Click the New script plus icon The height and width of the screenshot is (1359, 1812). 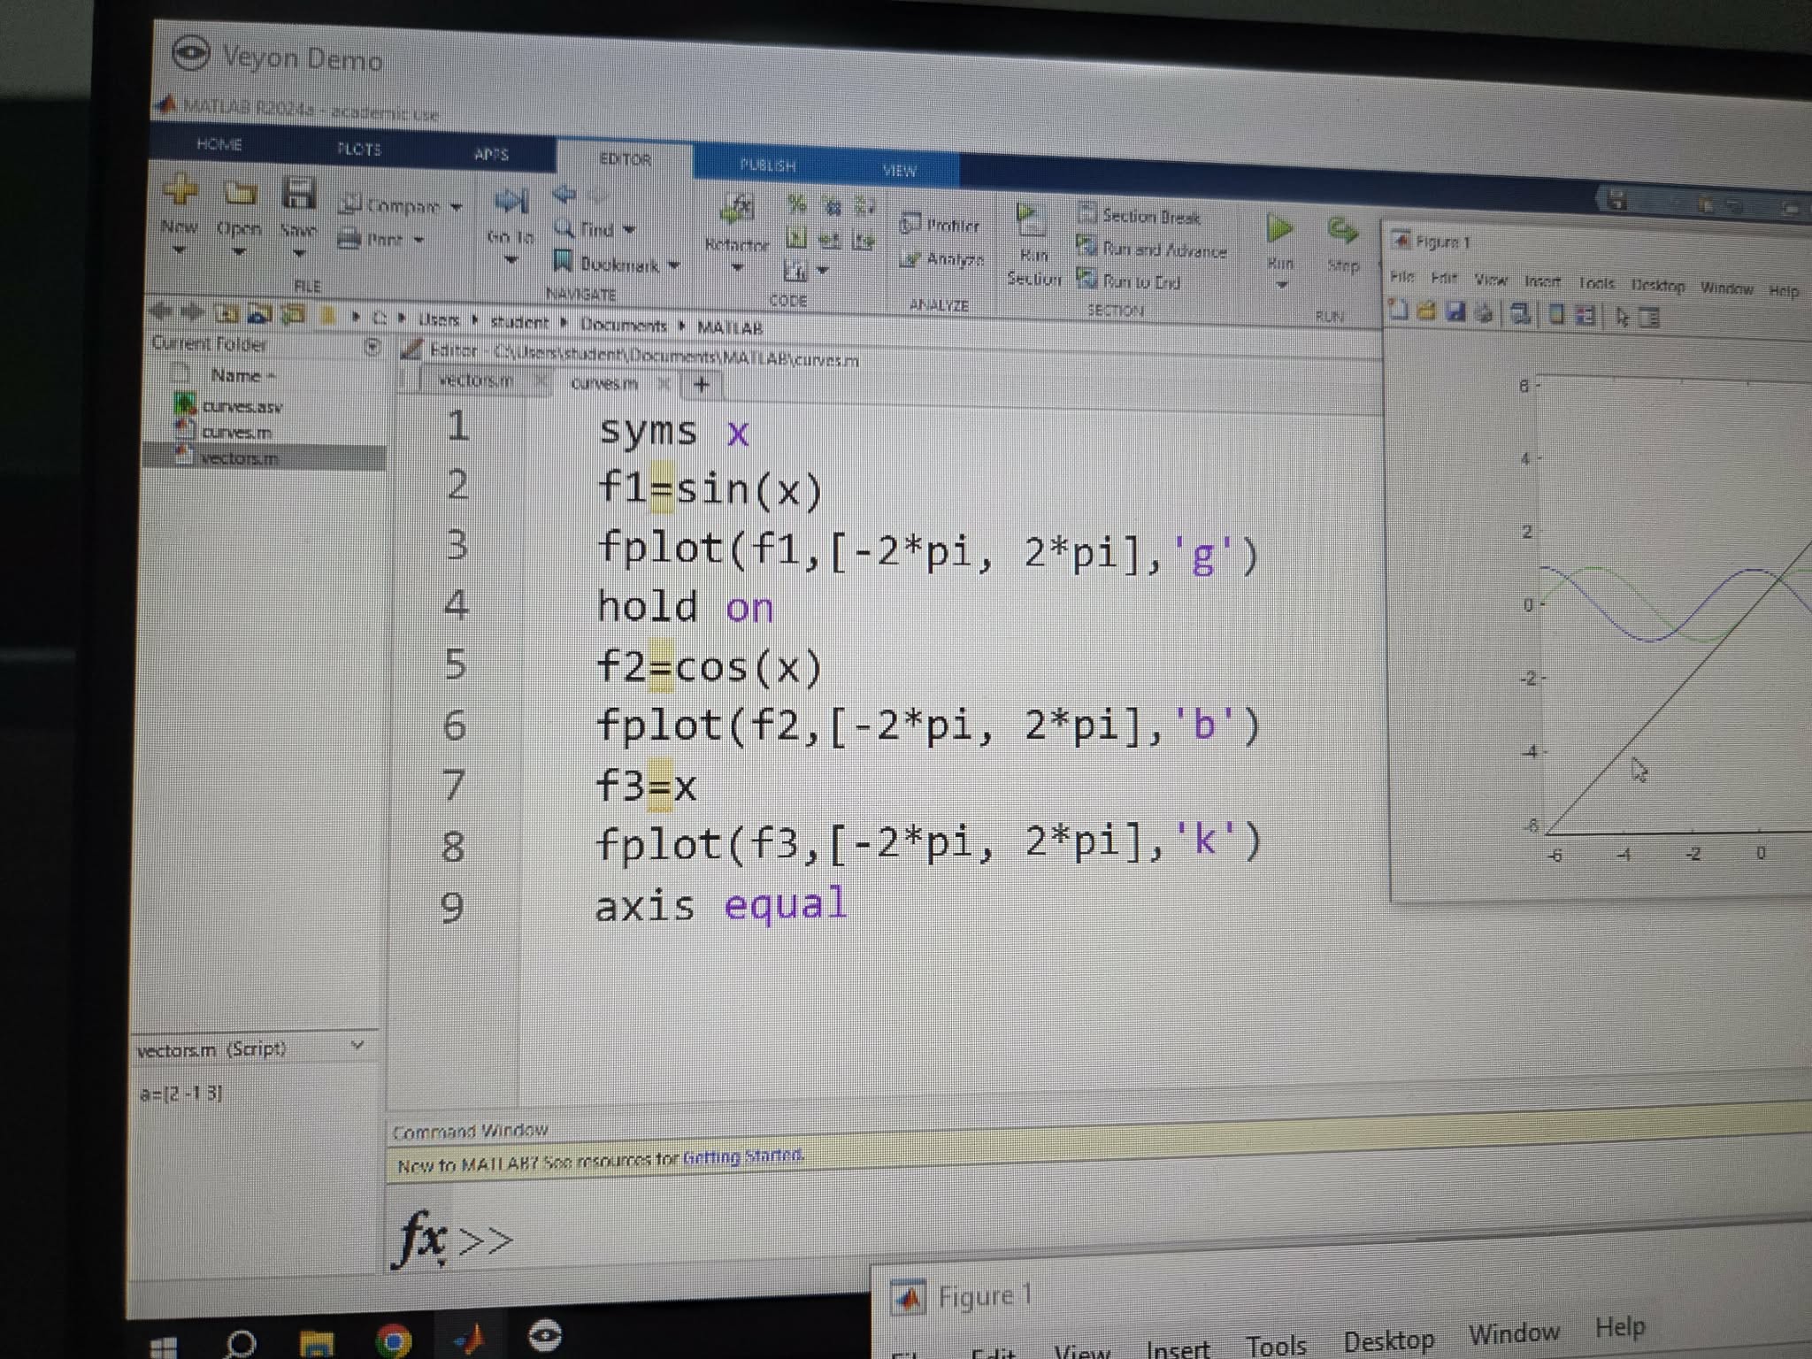click(180, 189)
